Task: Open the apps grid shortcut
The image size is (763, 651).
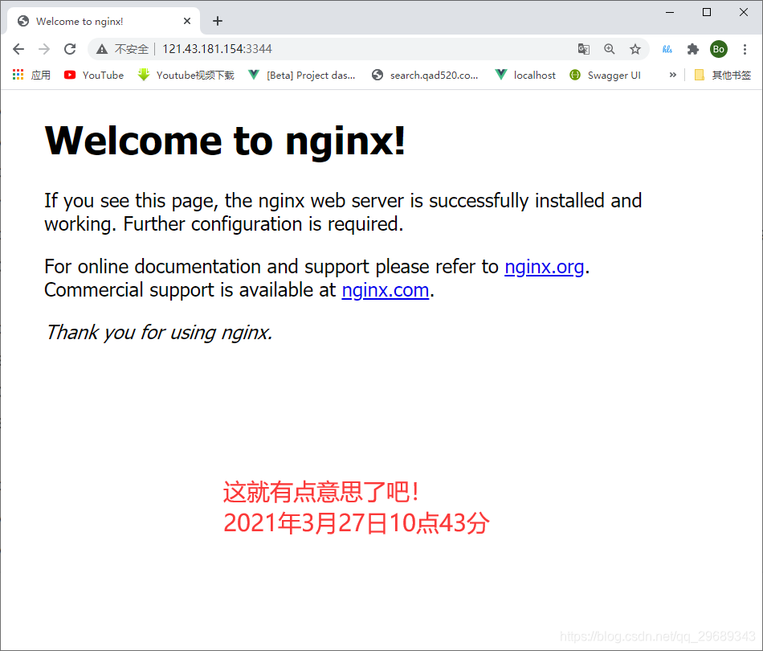Action: (31, 75)
